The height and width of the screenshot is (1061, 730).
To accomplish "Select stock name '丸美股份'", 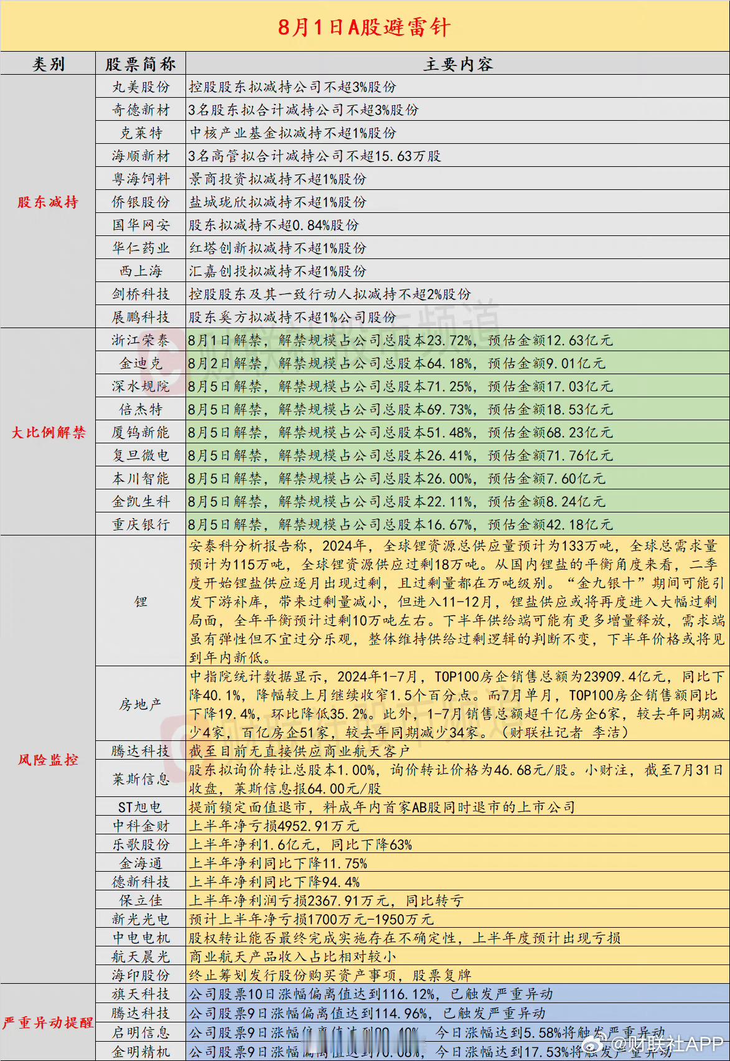I will pyautogui.click(x=141, y=87).
